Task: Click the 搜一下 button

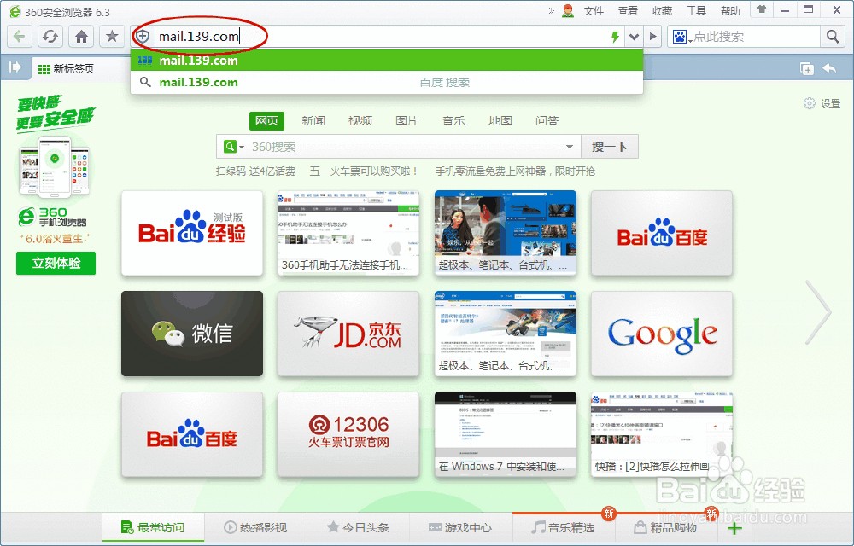Action: (x=610, y=147)
